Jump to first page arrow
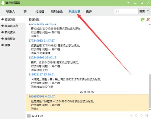This screenshot has height=119, width=151. click(x=131, y=116)
